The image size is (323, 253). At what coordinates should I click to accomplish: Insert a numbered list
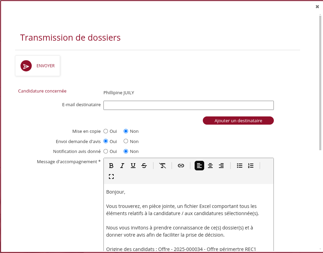point(251,166)
